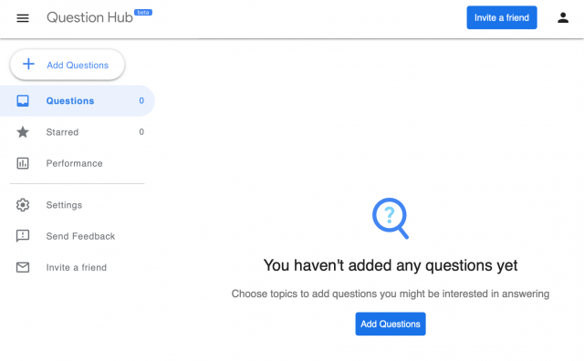584x361 pixels.
Task: Click the Question Hub beta logo
Action: point(99,17)
